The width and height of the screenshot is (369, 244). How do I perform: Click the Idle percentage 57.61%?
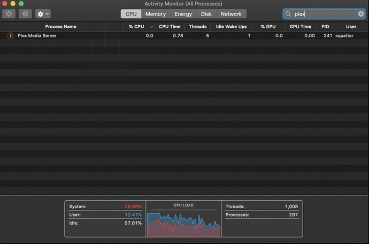tap(133, 223)
